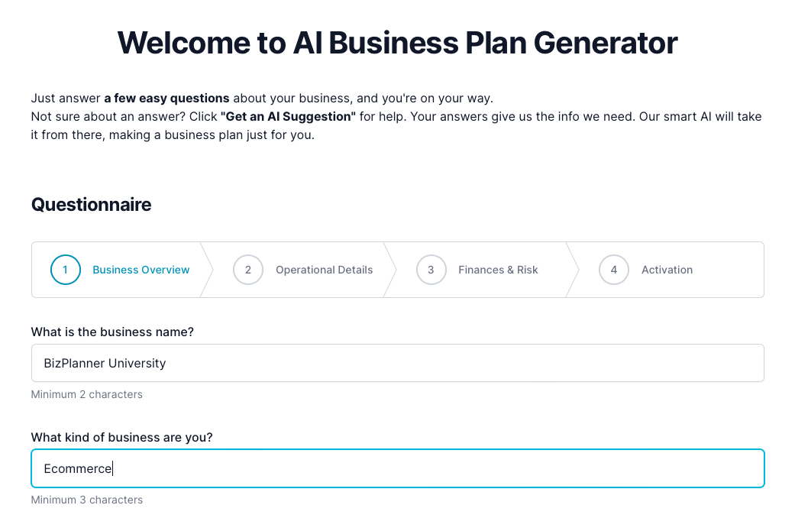The height and width of the screenshot is (531, 795).
Task: Switch to the Operational Details step
Action: pyautogui.click(x=324, y=270)
